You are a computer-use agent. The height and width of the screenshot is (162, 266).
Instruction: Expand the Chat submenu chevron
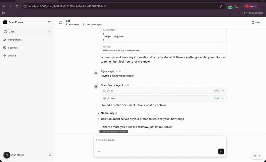[49, 32]
